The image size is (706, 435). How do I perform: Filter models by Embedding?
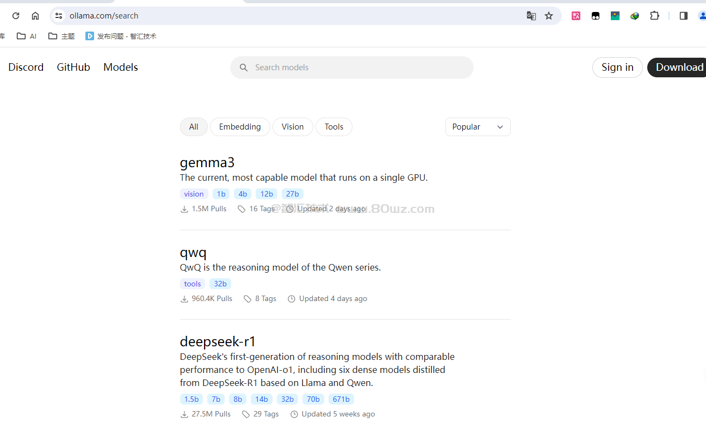[x=240, y=127]
